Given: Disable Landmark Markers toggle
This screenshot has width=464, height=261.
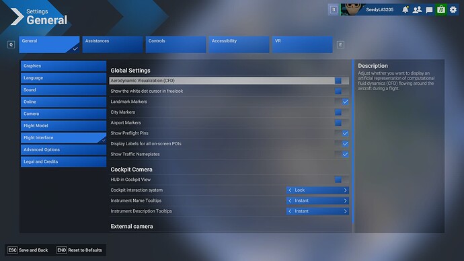Looking at the screenshot, I should [x=342, y=102].
